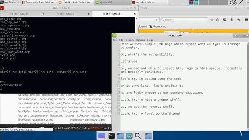
Task: Click "commandi_blind.php" in the web page listing
Action: [52, 99]
